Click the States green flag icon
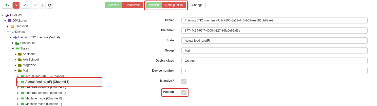Viewport: 377px width, 106px height. point(17,48)
